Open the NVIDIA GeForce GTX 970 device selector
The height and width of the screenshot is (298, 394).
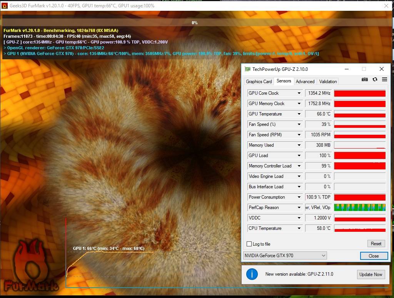[x=285, y=256]
